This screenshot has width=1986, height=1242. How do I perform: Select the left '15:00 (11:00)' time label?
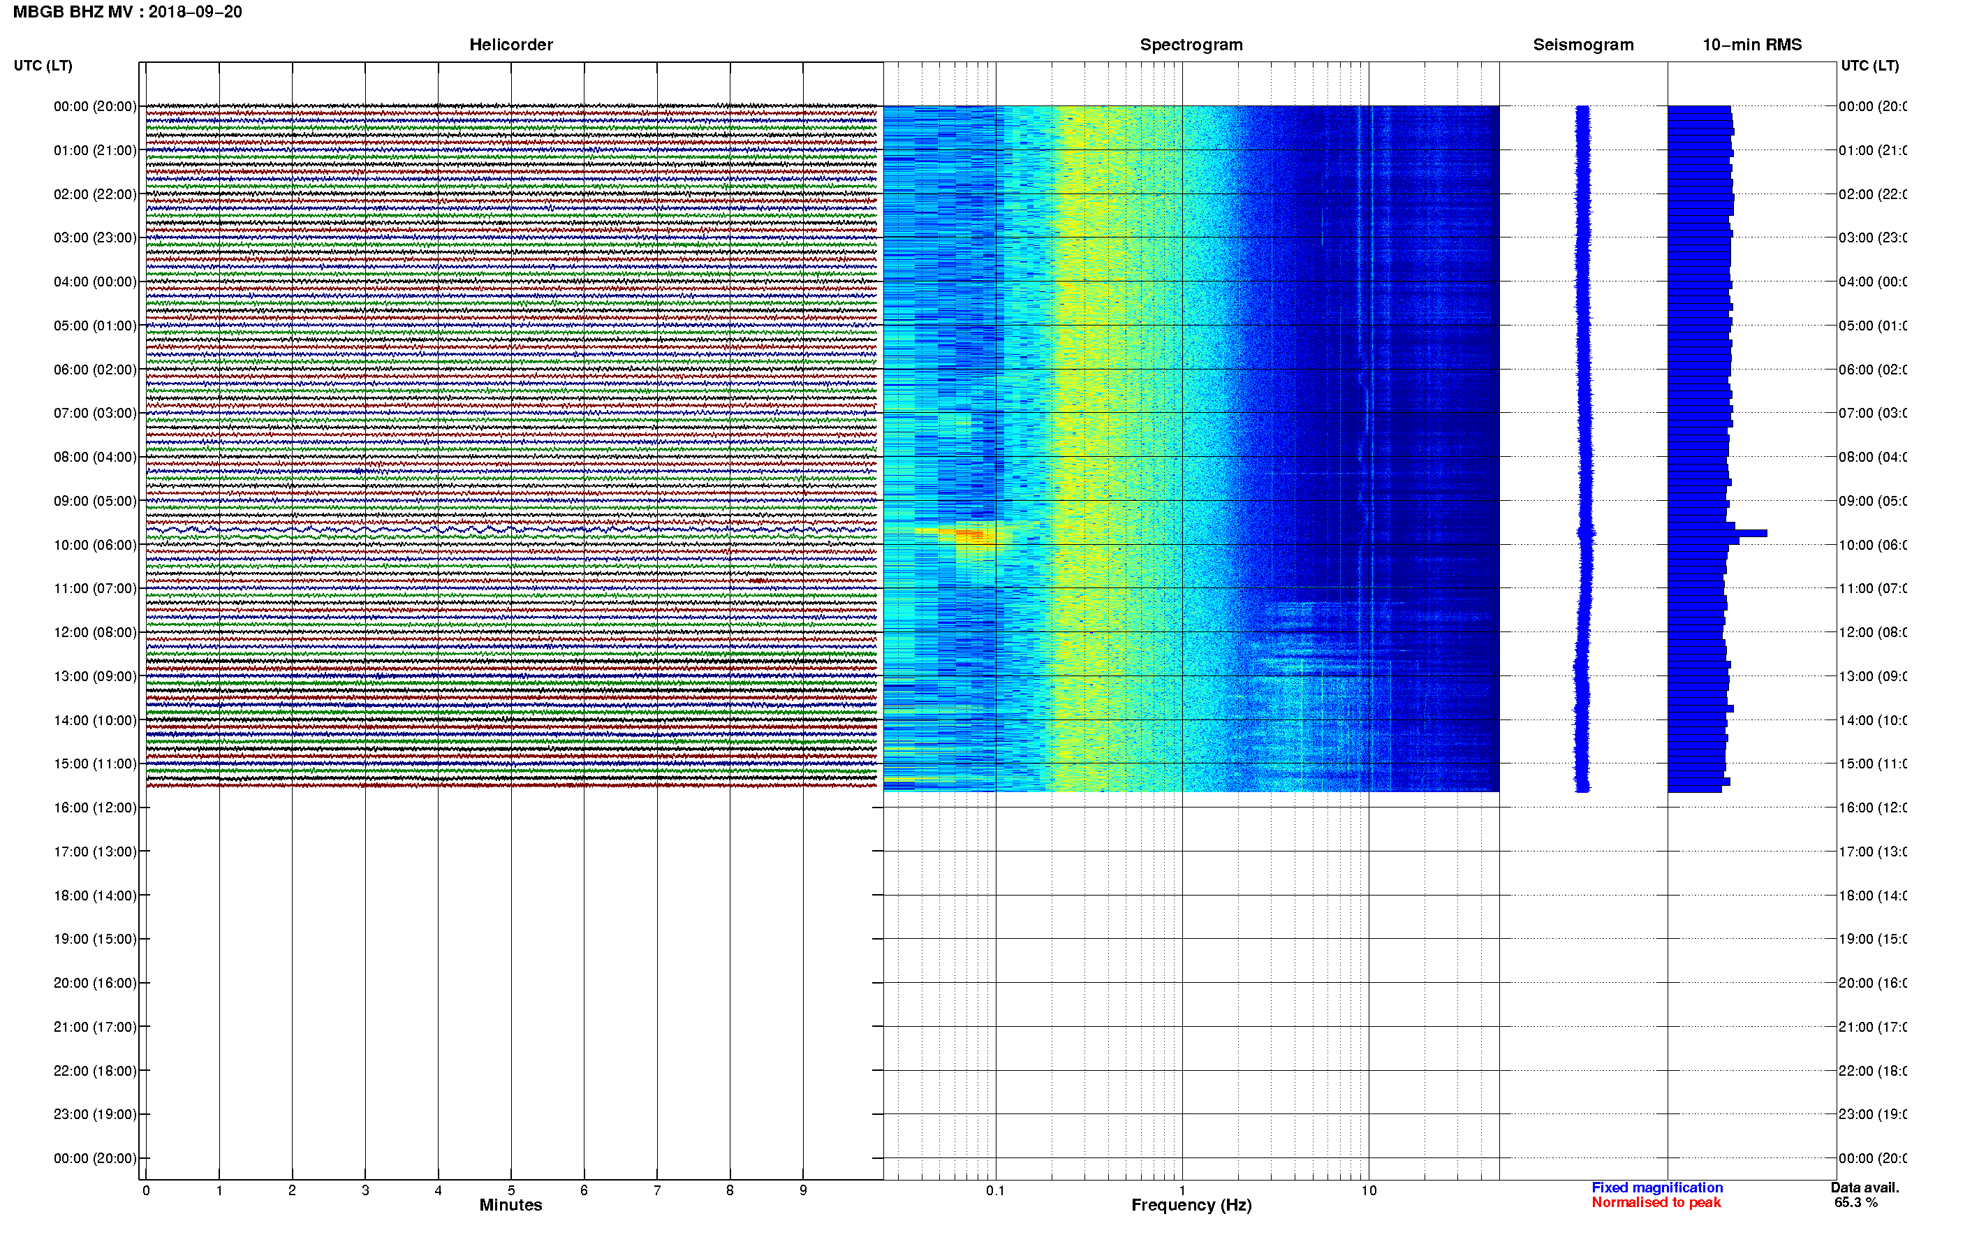tap(95, 763)
